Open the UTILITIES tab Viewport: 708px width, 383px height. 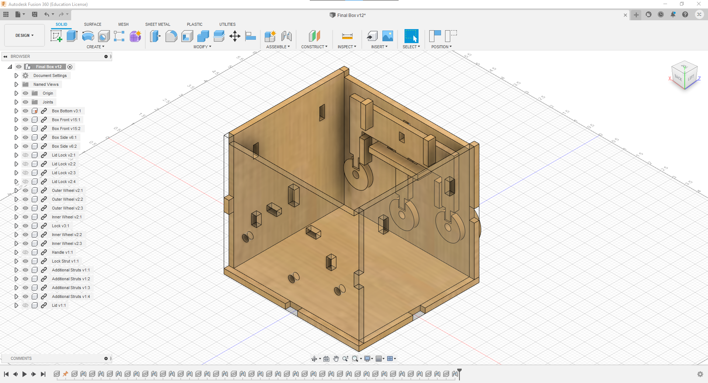pyautogui.click(x=228, y=24)
